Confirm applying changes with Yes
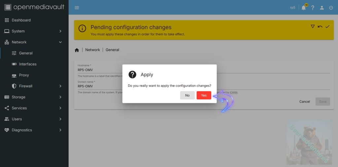The height and width of the screenshot is (167, 338). click(x=204, y=95)
